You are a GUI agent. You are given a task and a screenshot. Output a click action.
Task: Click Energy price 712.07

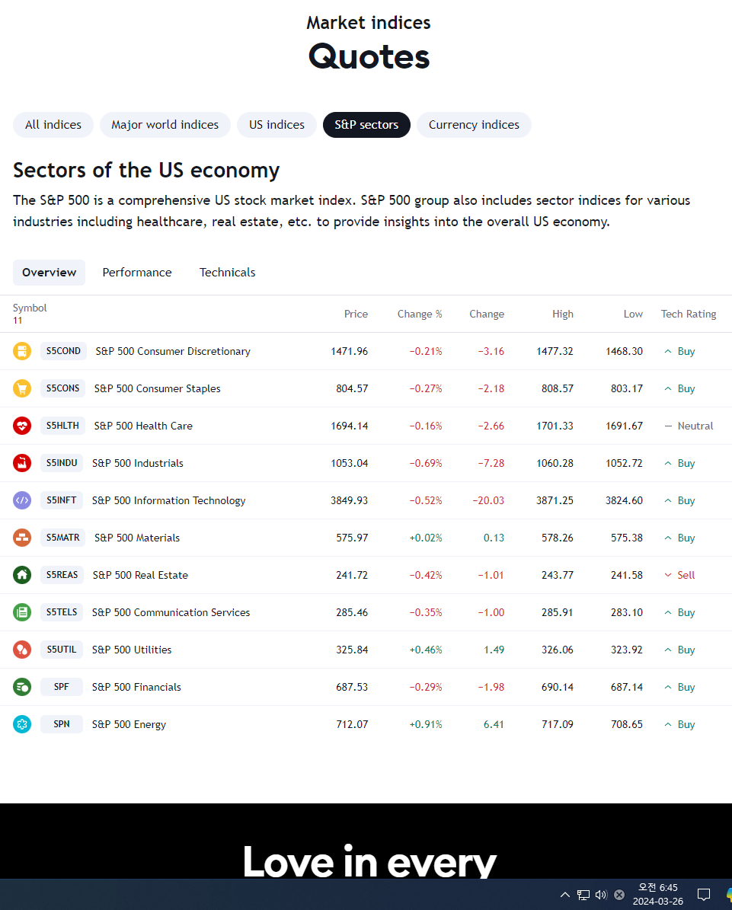(352, 724)
